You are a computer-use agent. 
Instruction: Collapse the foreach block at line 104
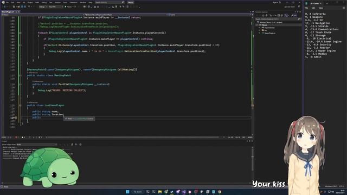(20, 32)
